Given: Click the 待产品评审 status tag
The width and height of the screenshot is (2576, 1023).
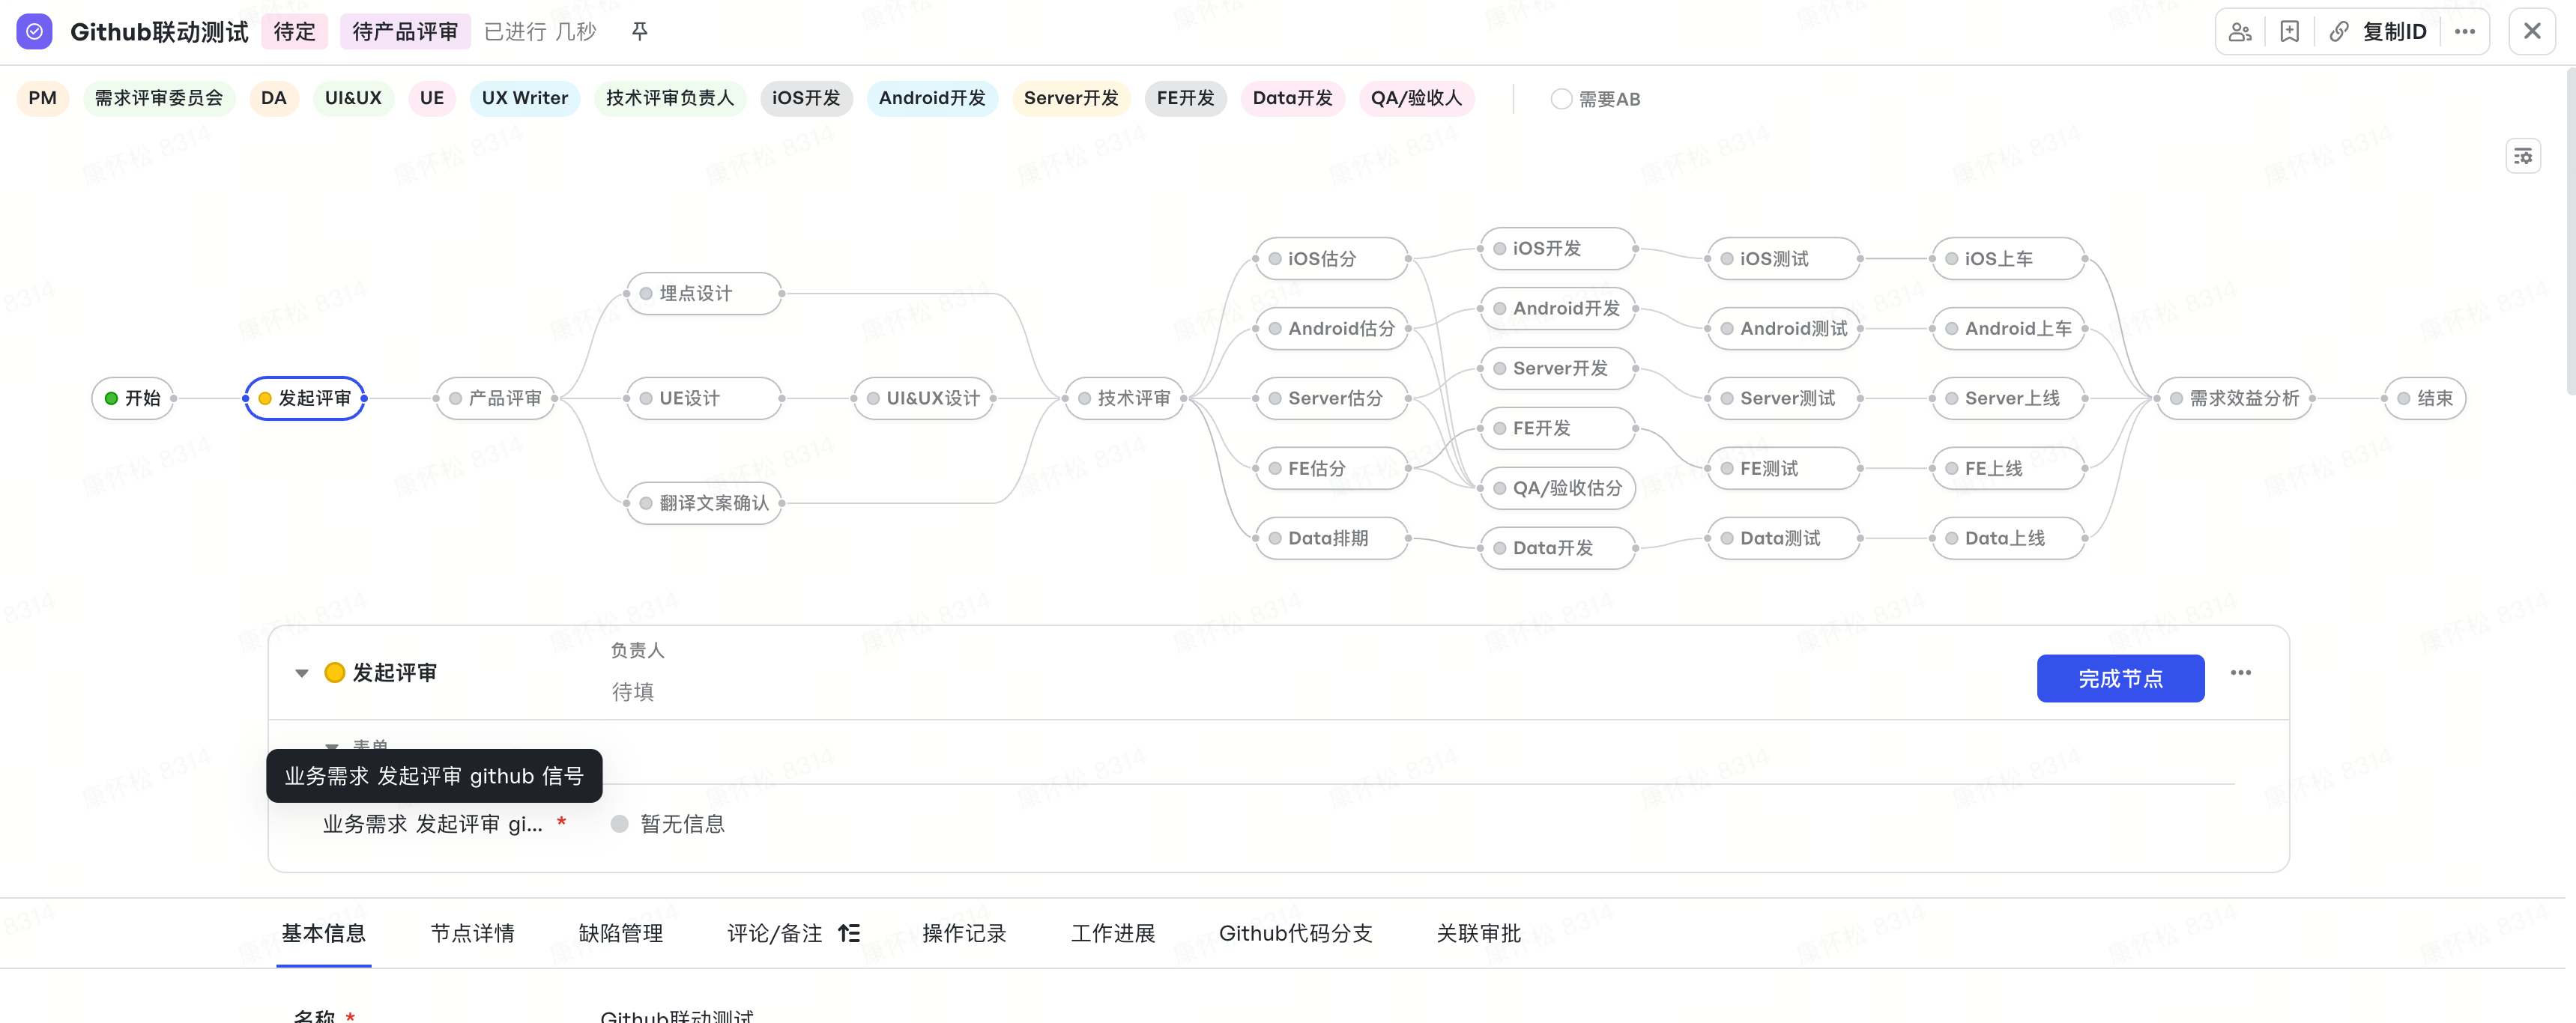Looking at the screenshot, I should tap(405, 32).
